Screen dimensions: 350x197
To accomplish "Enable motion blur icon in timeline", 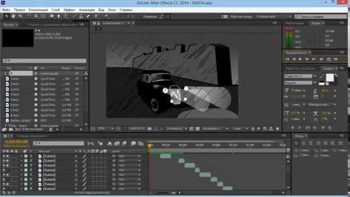I will [x=124, y=143].
